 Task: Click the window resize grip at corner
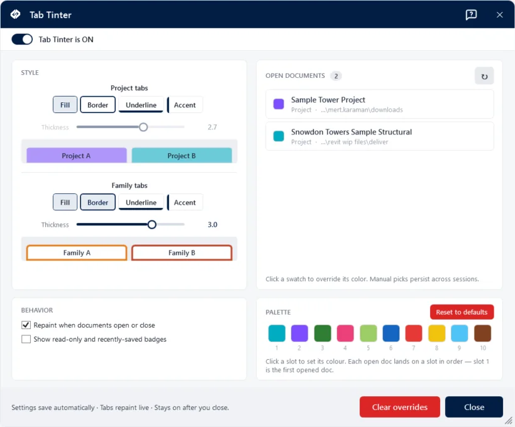coord(509,421)
